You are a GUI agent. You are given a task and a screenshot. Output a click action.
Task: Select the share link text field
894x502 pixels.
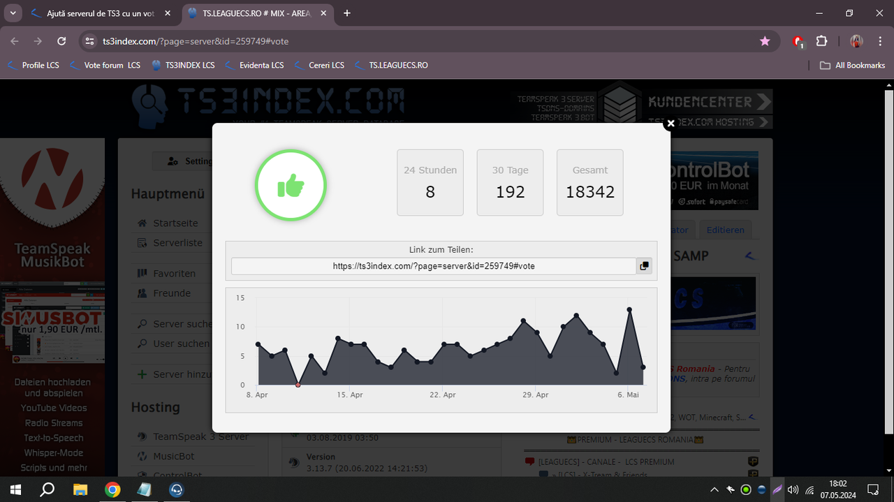(434, 266)
